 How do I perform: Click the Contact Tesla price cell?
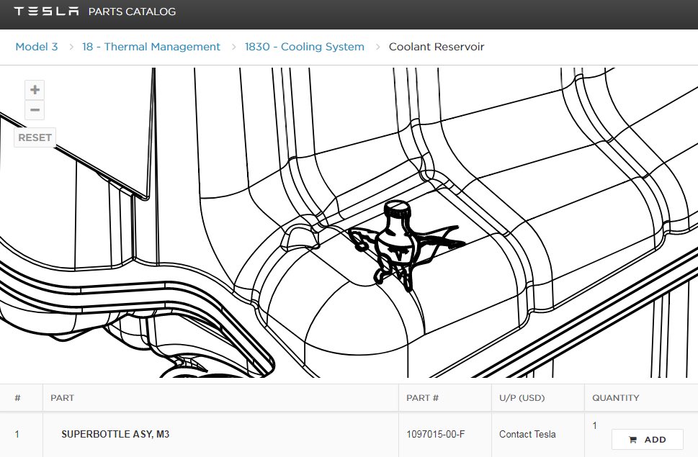tap(527, 434)
